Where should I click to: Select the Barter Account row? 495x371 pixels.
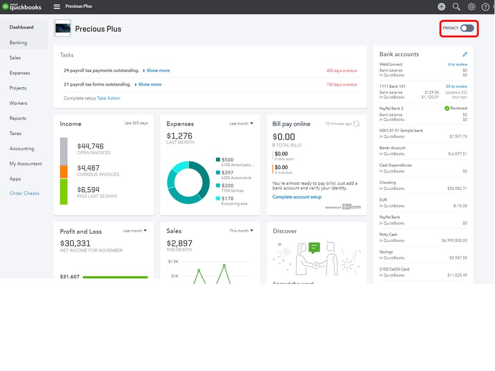[423, 151]
